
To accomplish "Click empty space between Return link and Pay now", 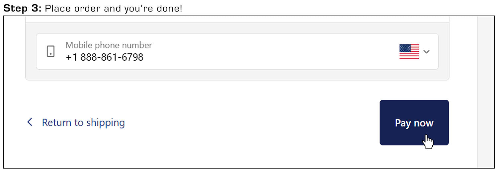I will tap(252, 123).
